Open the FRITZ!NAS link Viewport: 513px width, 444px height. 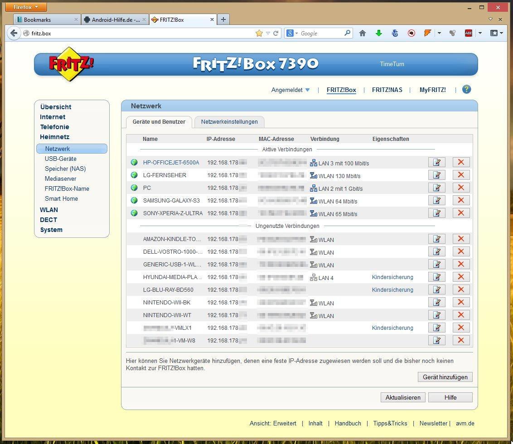387,90
